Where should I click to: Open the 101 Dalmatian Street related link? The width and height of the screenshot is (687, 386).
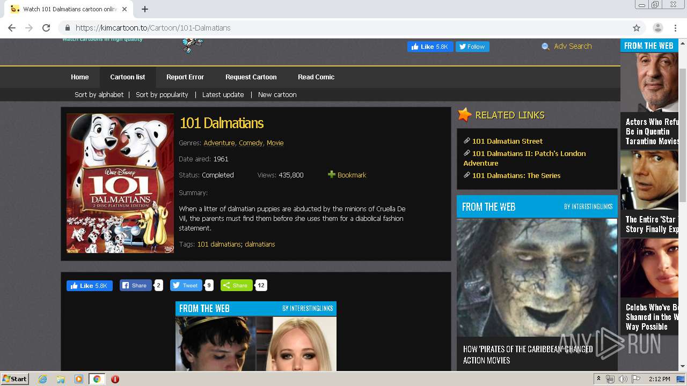507,141
